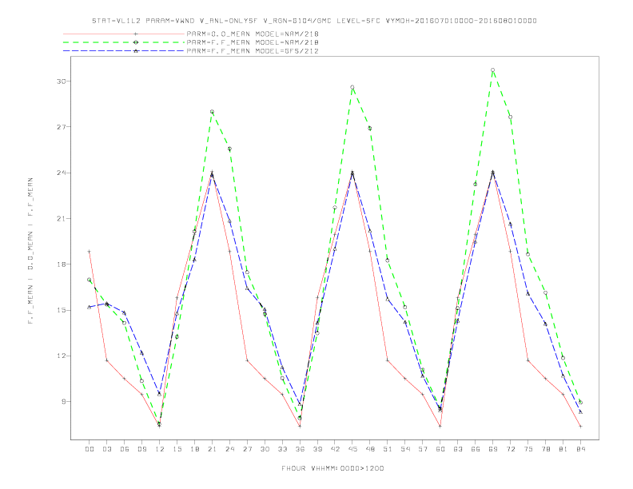Click x-axis tick label 45

352,449
